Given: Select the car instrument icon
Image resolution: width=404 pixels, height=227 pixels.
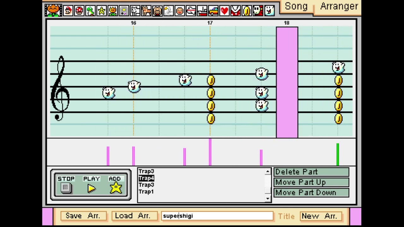Looking at the screenshot, I should point(213,11).
